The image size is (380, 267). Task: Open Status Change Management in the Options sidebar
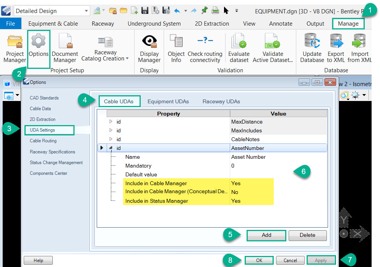click(x=56, y=163)
